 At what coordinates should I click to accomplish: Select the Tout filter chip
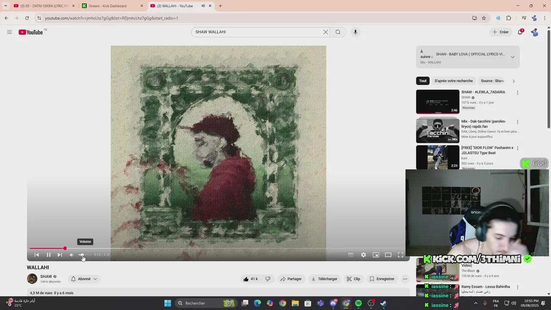click(423, 81)
